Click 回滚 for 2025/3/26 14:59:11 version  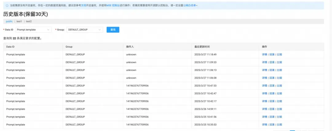pyautogui.click(x=272, y=109)
